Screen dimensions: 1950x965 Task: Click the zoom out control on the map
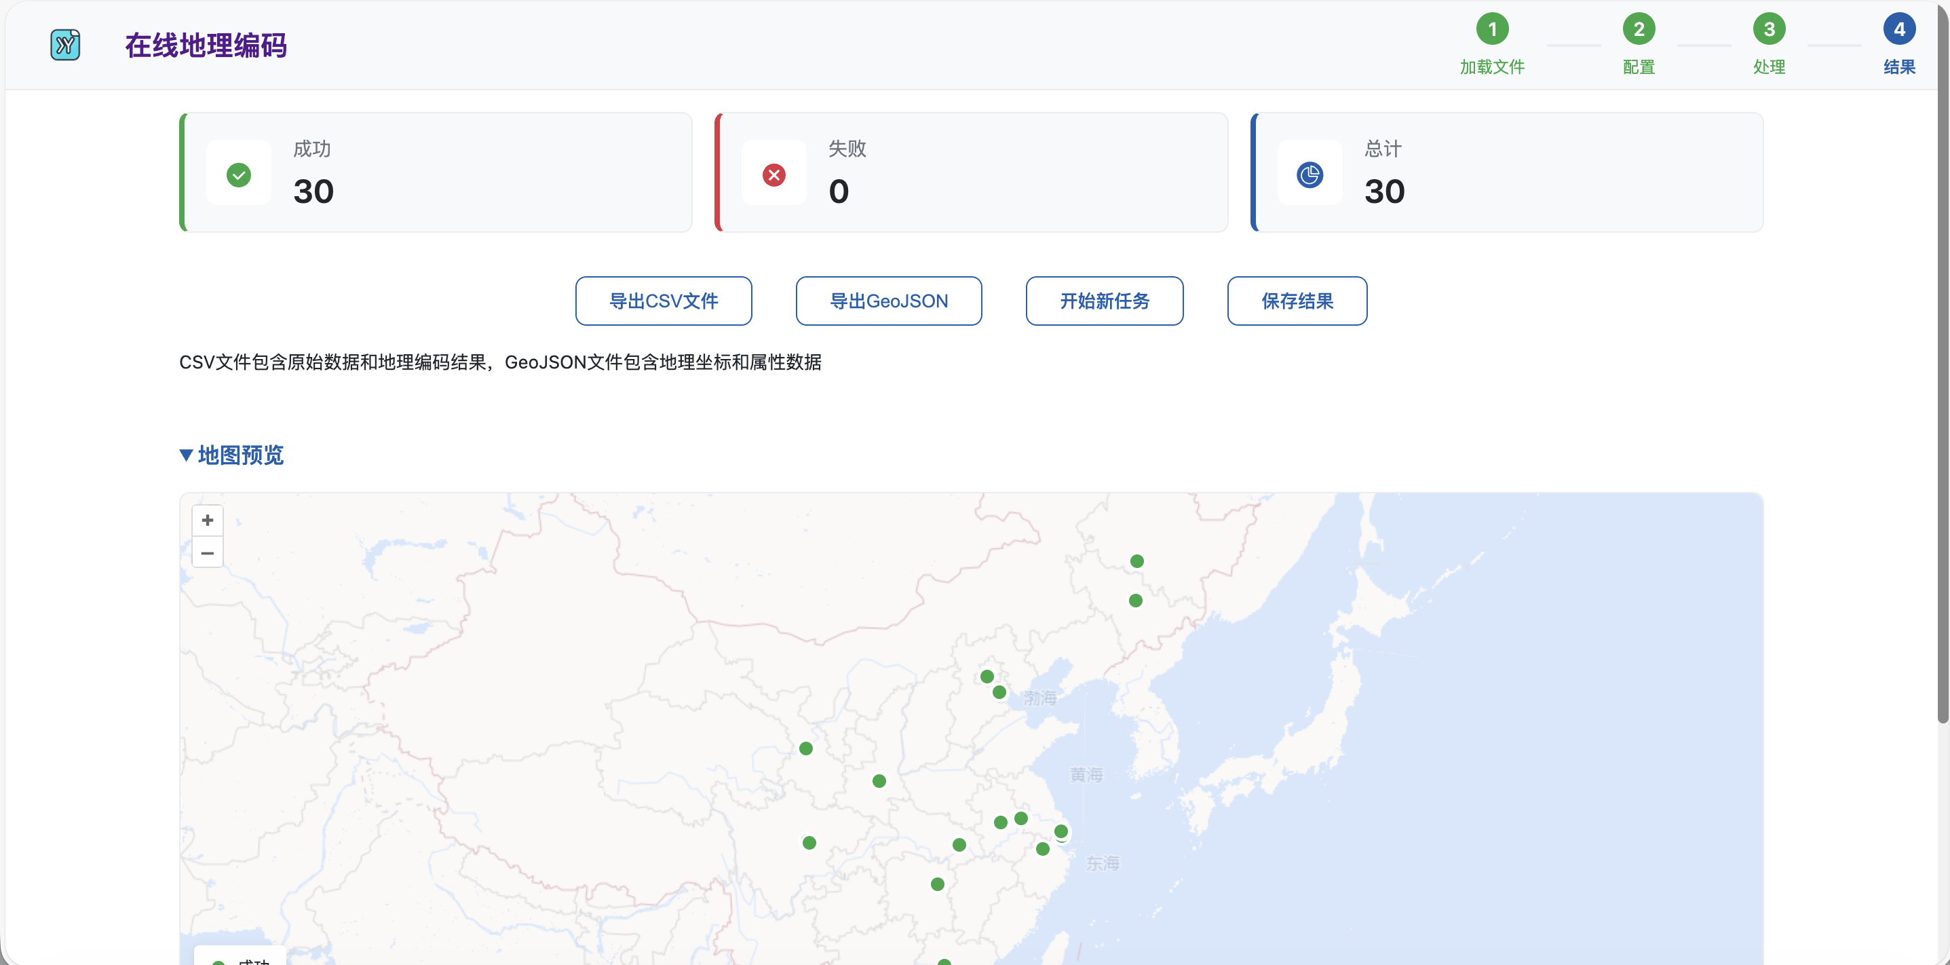[x=208, y=552]
